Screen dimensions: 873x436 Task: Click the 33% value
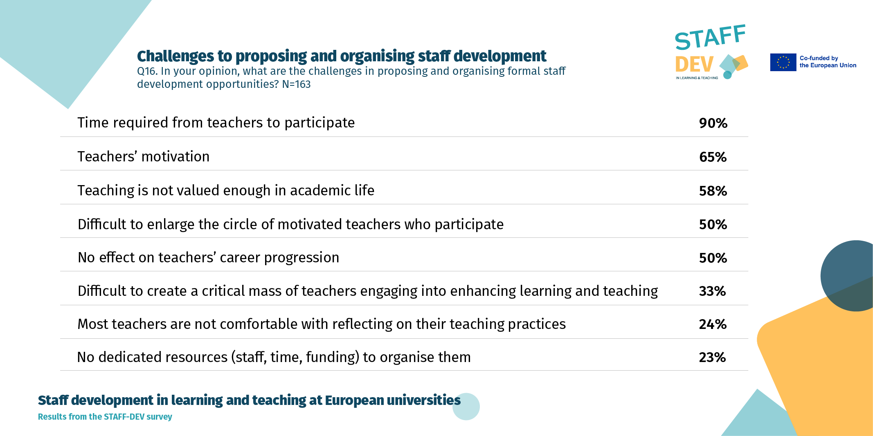(712, 291)
